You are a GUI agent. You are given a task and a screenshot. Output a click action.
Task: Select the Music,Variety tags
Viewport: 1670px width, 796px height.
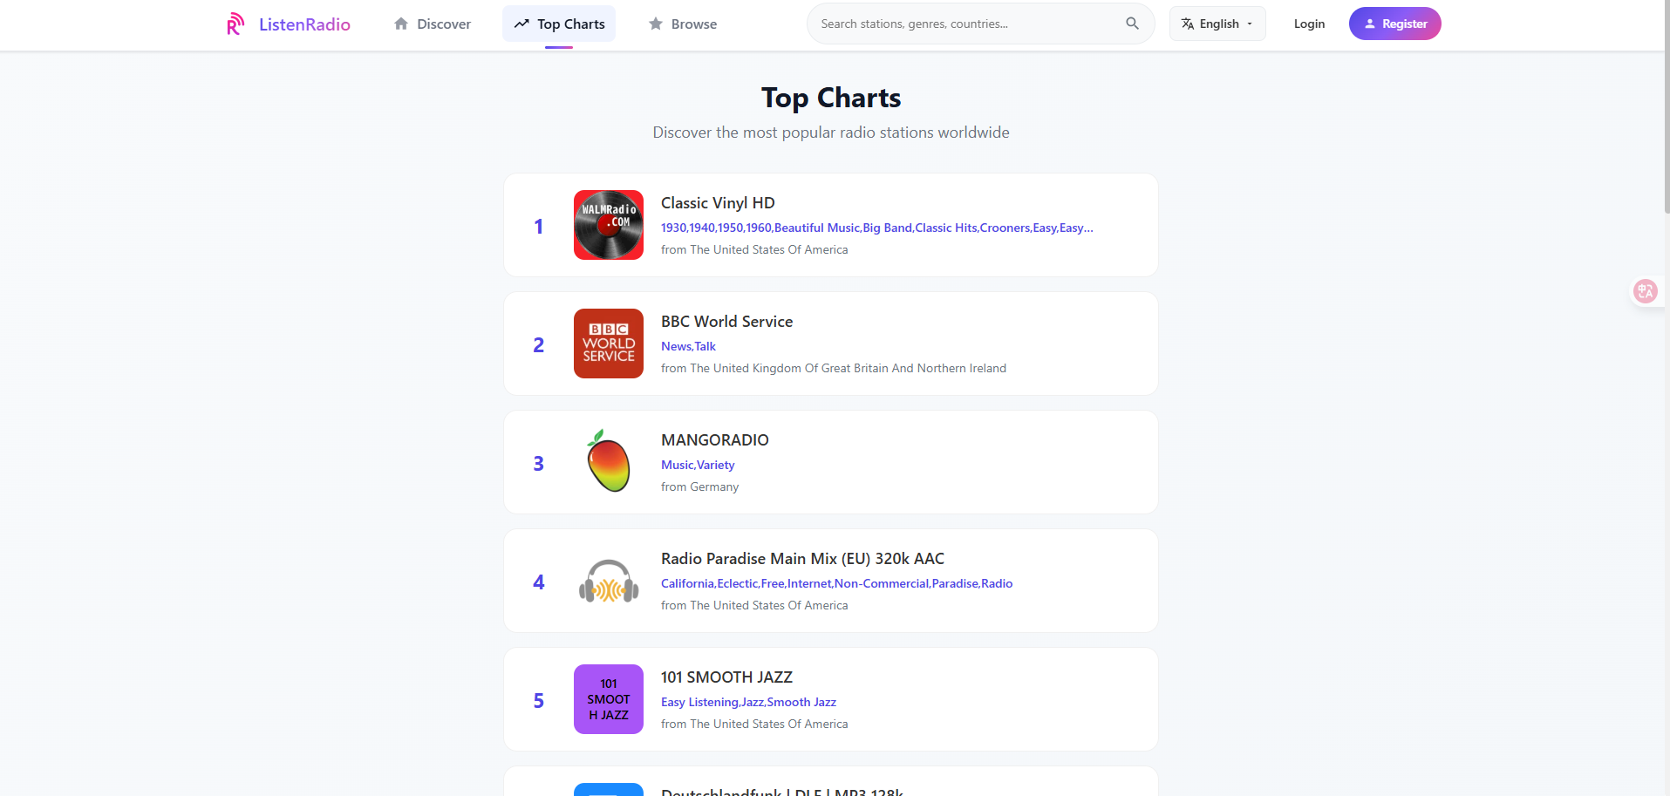[x=698, y=465]
